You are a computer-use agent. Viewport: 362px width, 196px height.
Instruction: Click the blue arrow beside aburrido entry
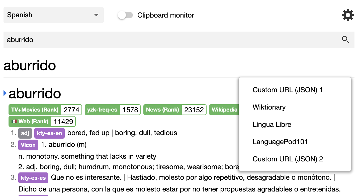5,93
